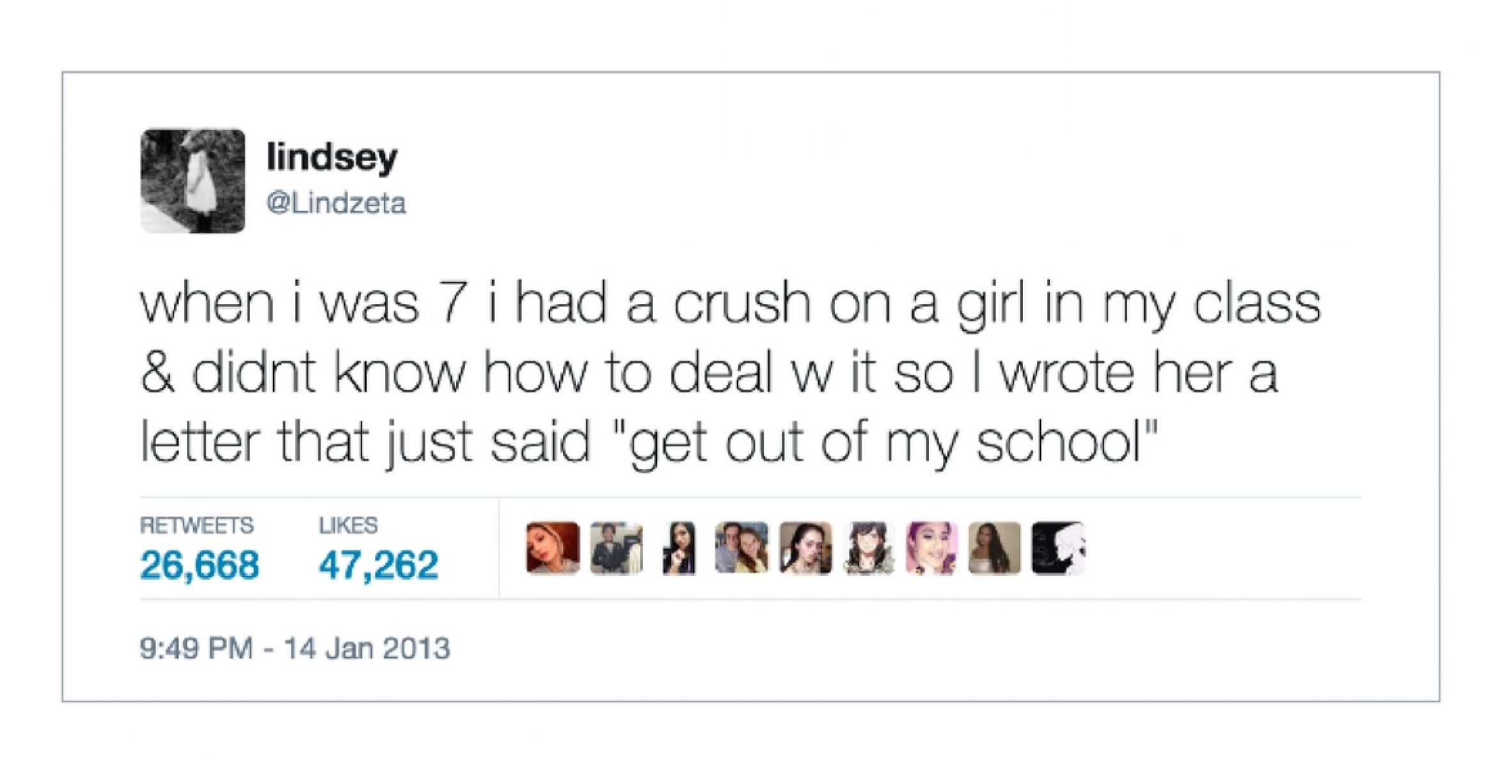
Task: Select the illustrated anime-style girl avatar
Action: tap(868, 548)
